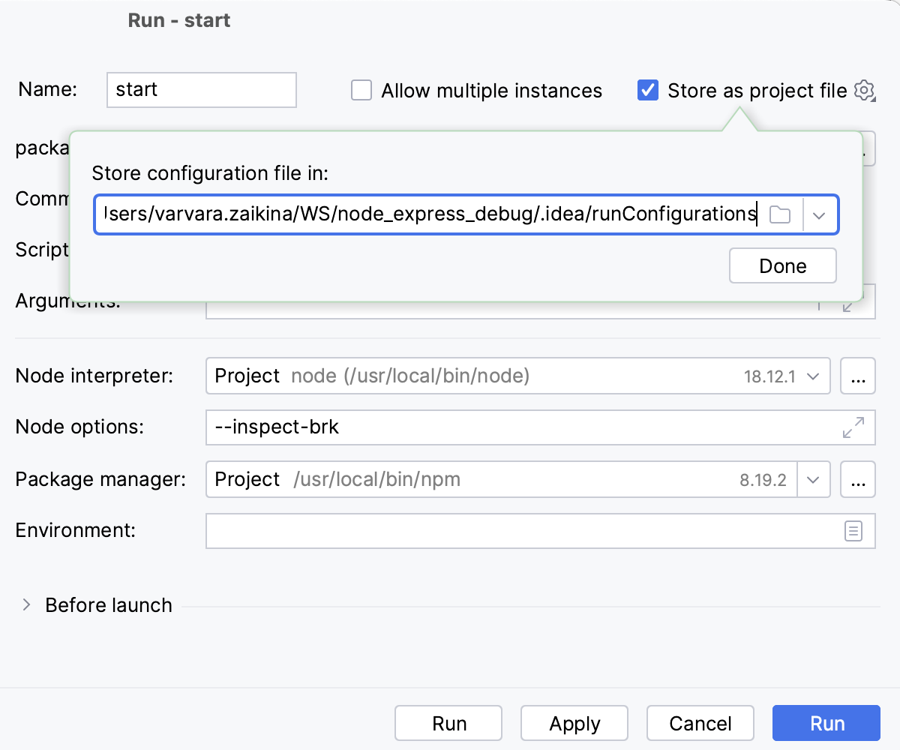Viewport: 900px width, 750px height.
Task: Open the Node interpreter version dropdown
Action: click(x=813, y=376)
